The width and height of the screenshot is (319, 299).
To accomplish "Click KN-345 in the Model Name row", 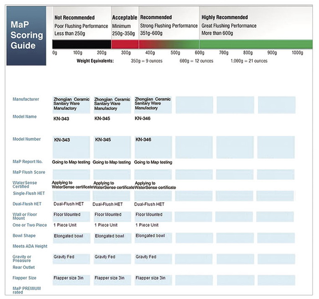I will click(x=102, y=119).
